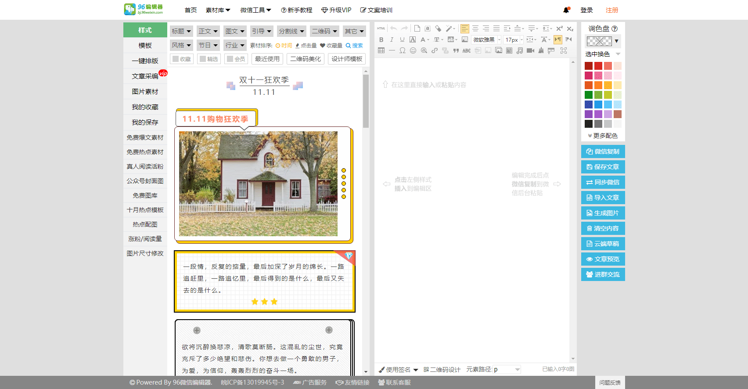Toggle bold formatting in editor toolbar

point(381,40)
